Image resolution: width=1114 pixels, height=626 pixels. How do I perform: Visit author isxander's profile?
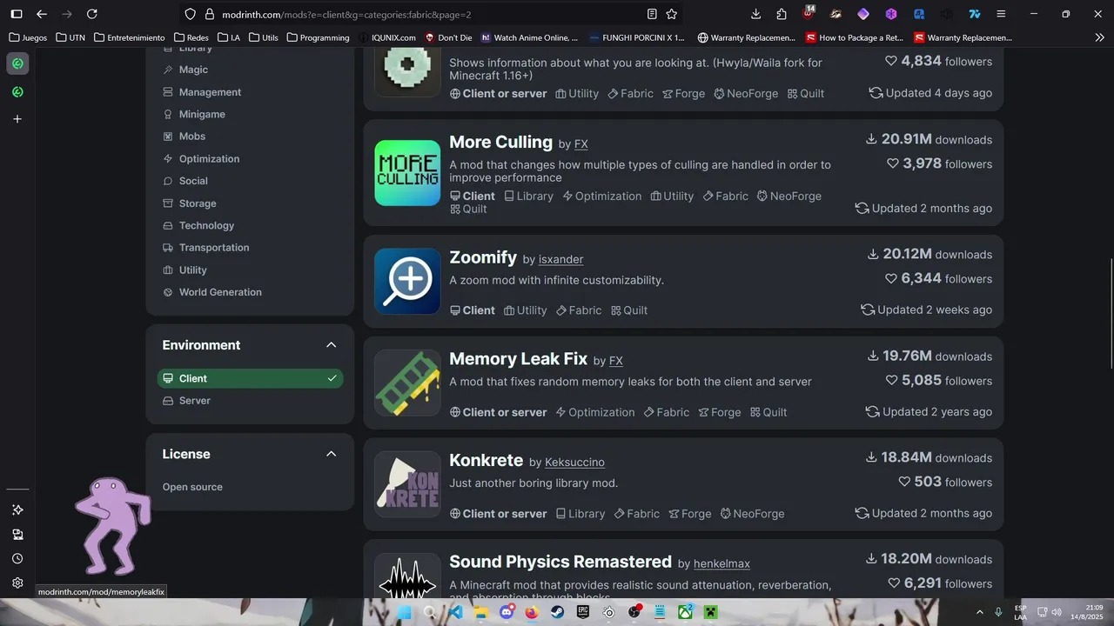561,259
